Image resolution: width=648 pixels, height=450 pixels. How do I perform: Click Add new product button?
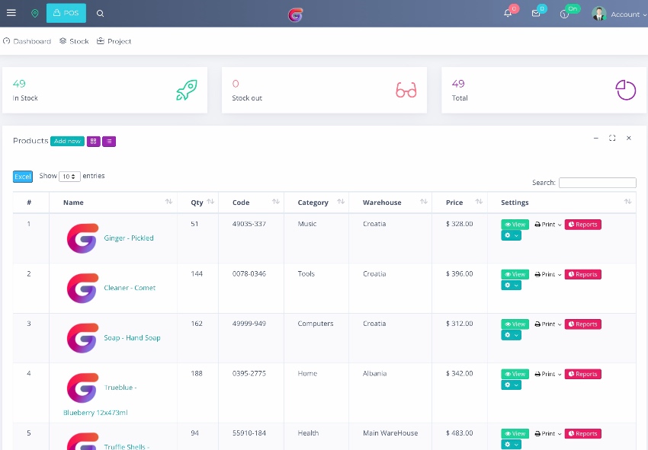(x=67, y=141)
